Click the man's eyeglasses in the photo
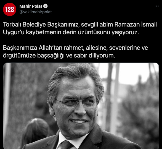This screenshot has height=149, width=162. click(77, 103)
